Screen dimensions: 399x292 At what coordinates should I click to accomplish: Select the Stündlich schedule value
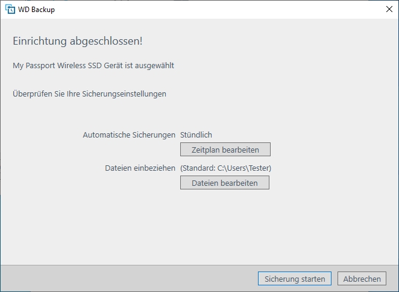196,135
